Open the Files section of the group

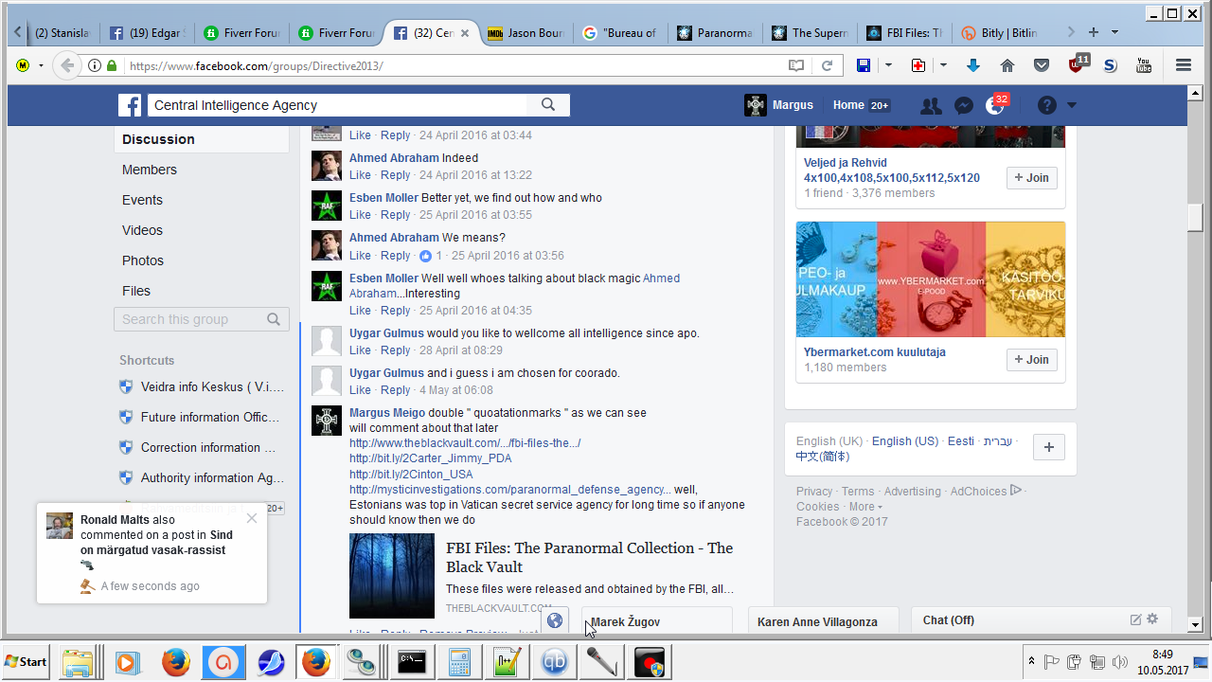[x=136, y=291]
